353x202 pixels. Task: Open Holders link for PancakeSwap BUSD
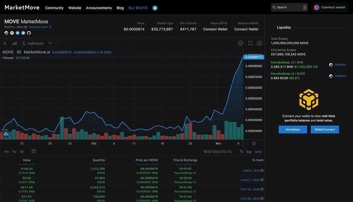[x=340, y=76]
